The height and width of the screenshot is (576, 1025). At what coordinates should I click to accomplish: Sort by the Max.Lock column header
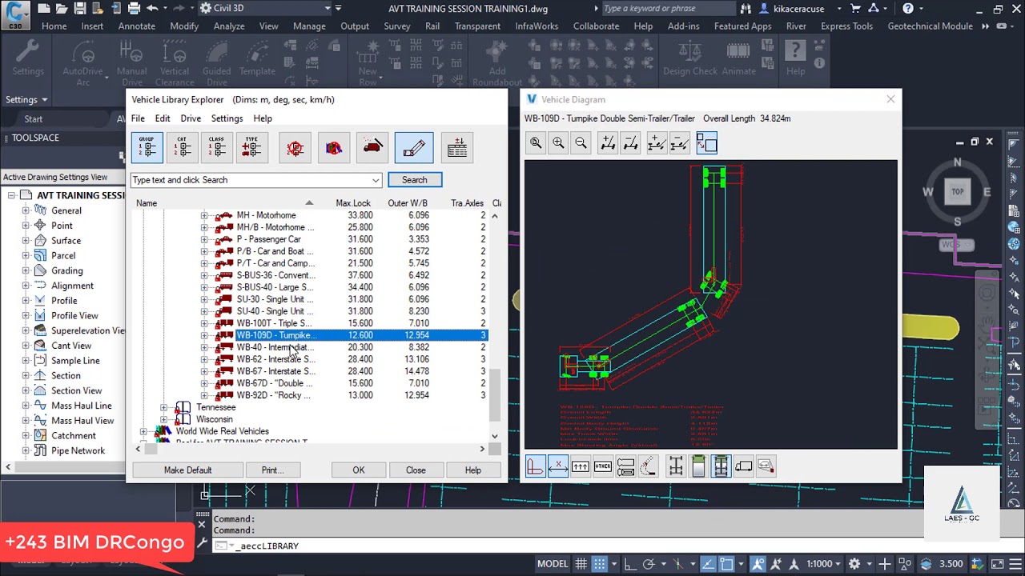[353, 203]
